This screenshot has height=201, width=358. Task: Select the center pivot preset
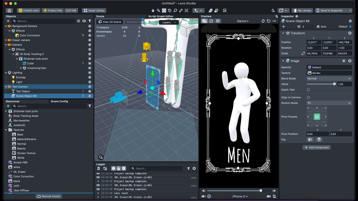[317, 117]
